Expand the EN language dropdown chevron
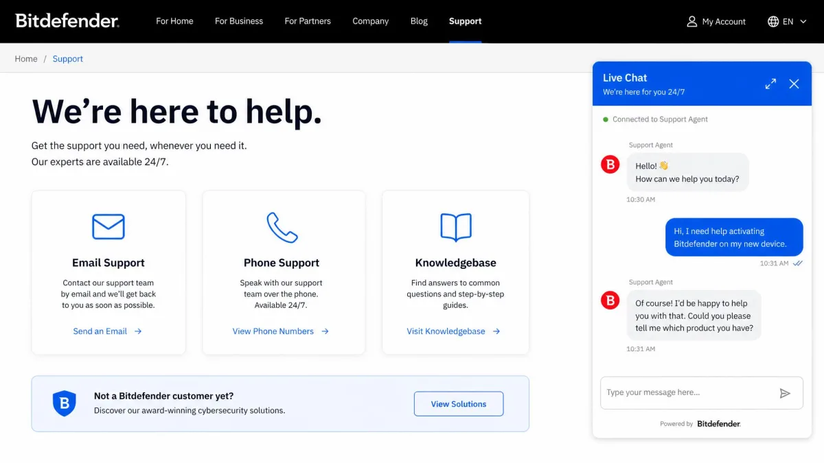Viewport: 824px width, 463px height. [x=803, y=21]
